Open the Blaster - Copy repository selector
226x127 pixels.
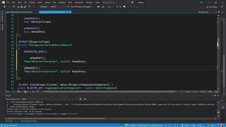(x=193, y=125)
